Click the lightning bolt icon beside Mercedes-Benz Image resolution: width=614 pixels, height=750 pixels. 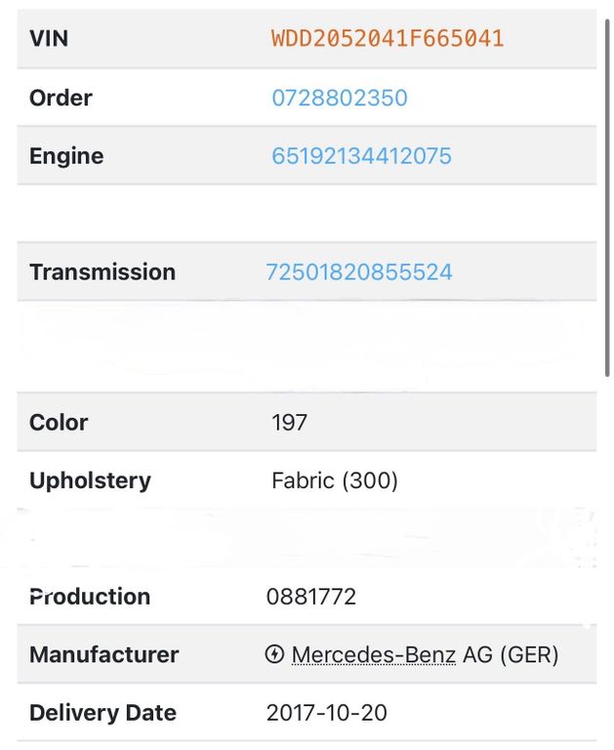pyautogui.click(x=274, y=654)
